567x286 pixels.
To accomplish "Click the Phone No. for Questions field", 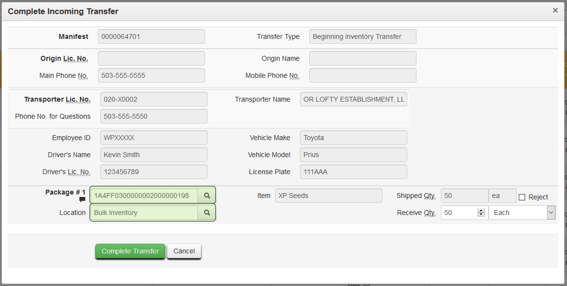I will [x=154, y=116].
